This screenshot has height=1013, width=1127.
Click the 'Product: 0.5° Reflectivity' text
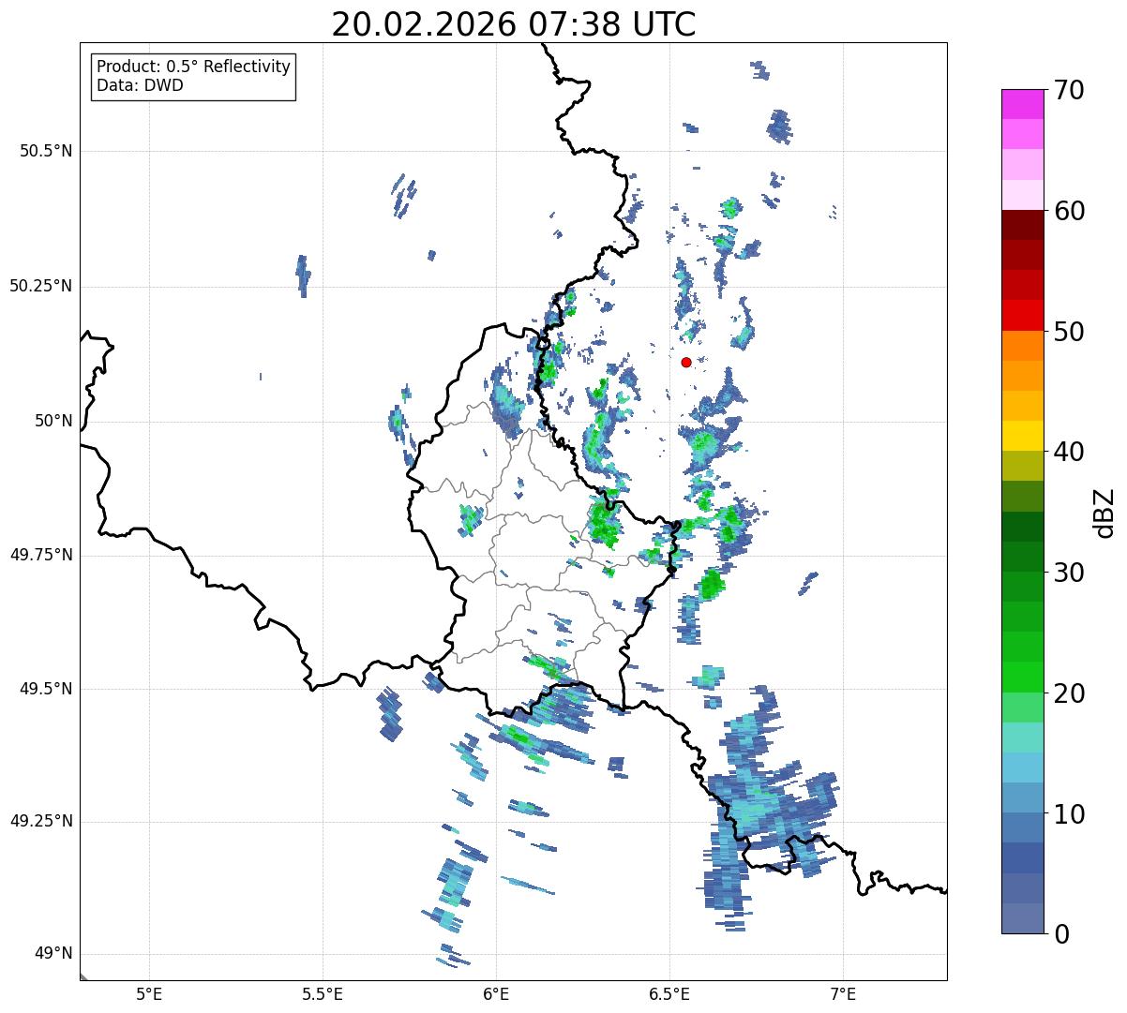193,67
